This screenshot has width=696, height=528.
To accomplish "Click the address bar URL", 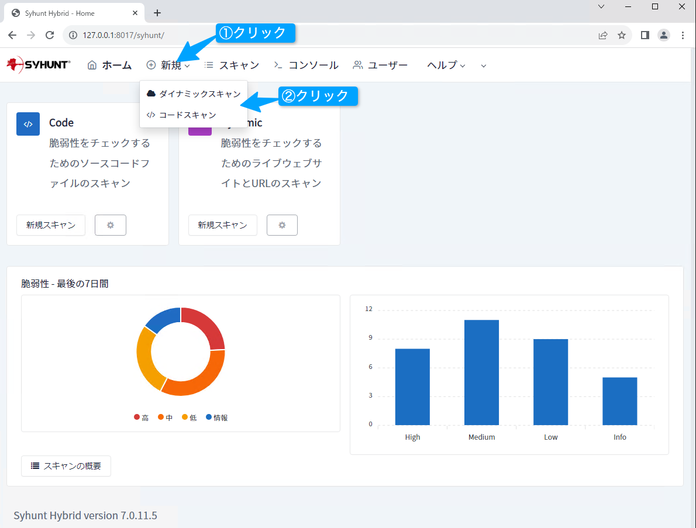I will coord(123,35).
